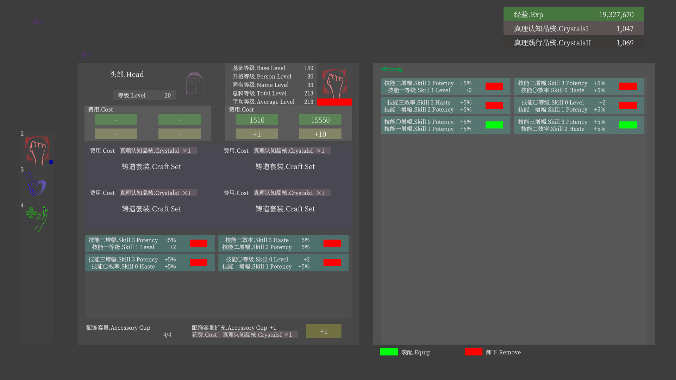Click the bottom-right Craft Set button
Image resolution: width=676 pixels, height=380 pixels.
pos(285,209)
